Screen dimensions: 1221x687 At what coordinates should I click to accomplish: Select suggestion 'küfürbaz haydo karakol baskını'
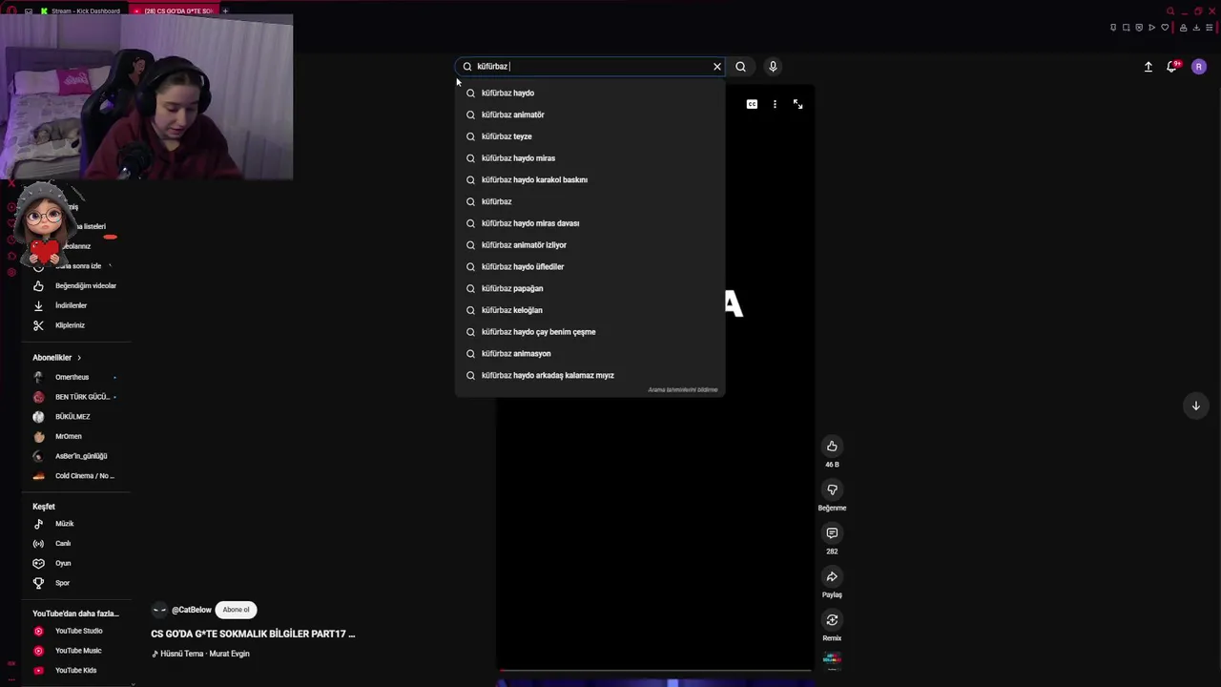click(x=590, y=179)
